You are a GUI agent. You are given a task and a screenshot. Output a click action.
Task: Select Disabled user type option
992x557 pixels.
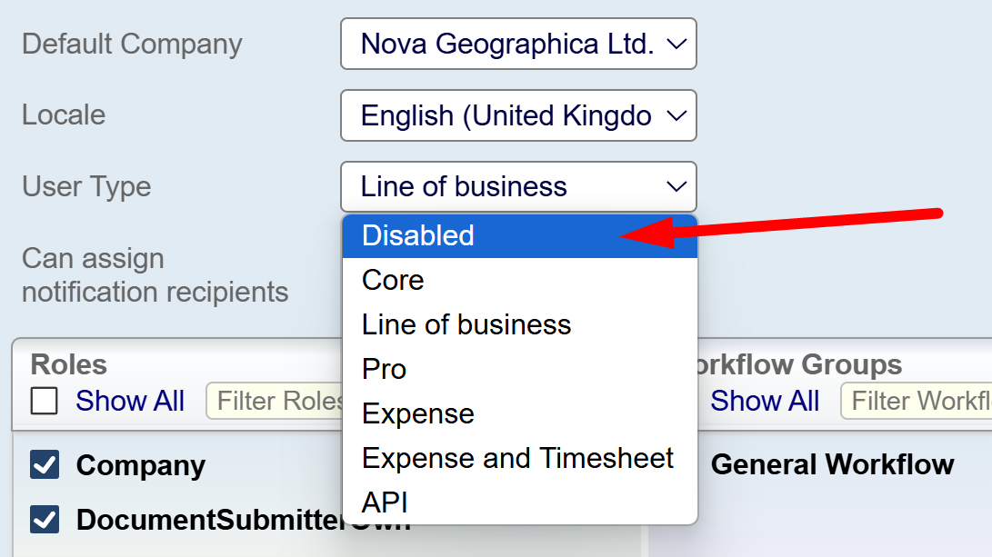click(418, 235)
